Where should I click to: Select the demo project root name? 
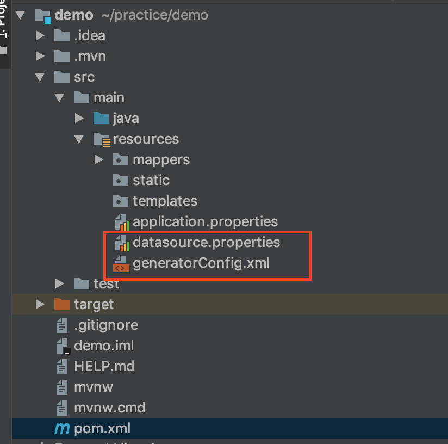tap(74, 15)
